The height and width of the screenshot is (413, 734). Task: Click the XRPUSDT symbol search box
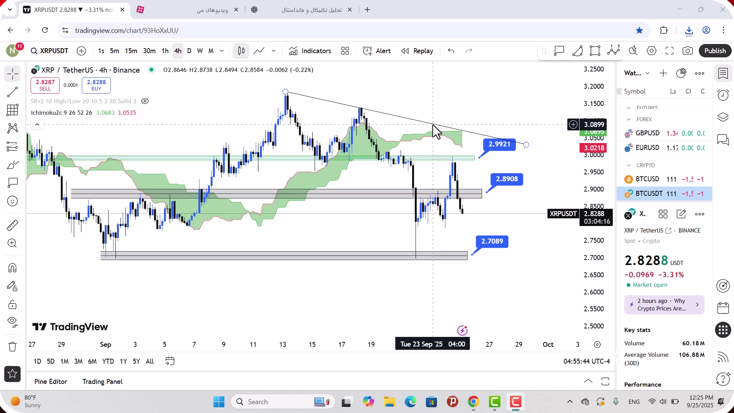point(50,51)
